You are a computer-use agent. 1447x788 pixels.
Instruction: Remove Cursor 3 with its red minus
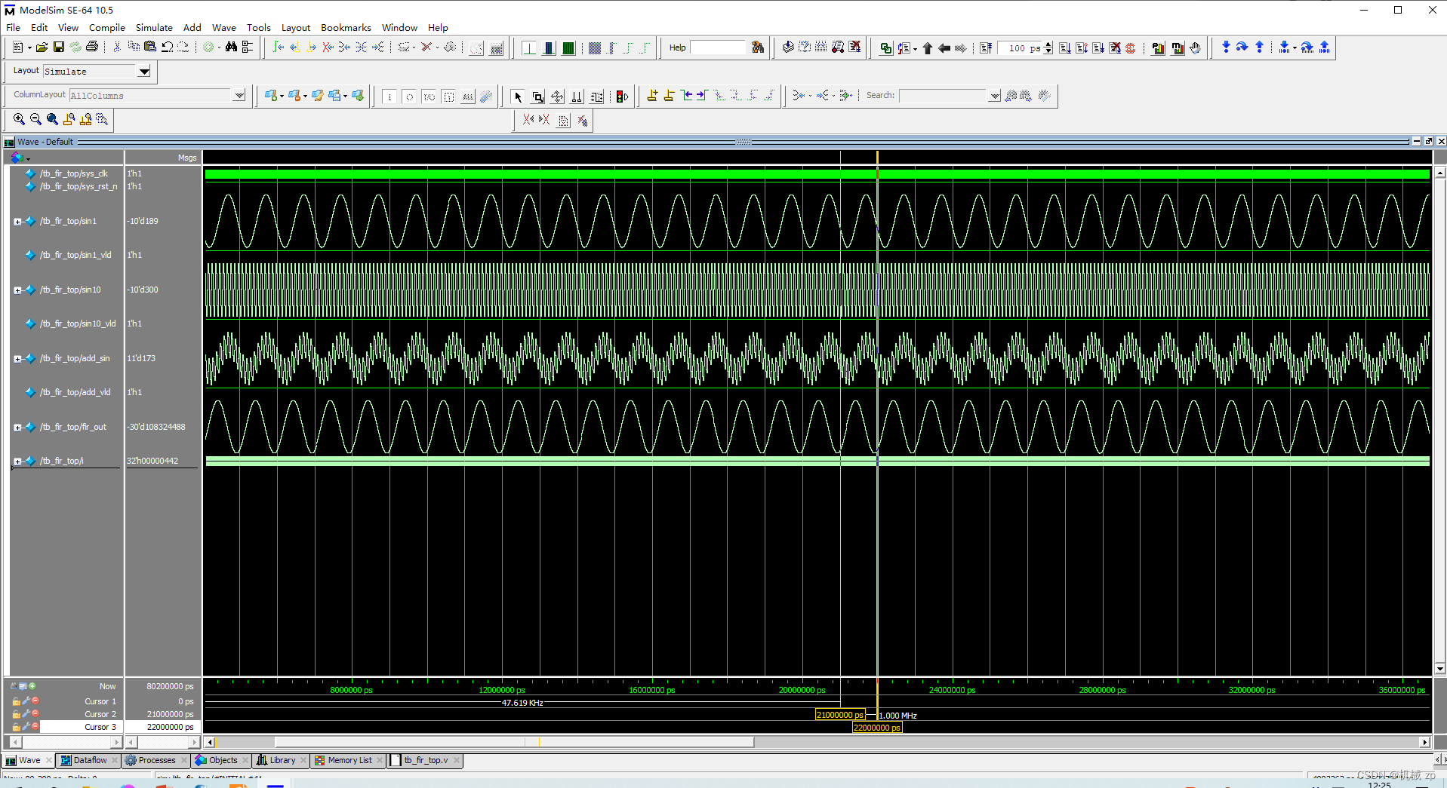coord(35,726)
